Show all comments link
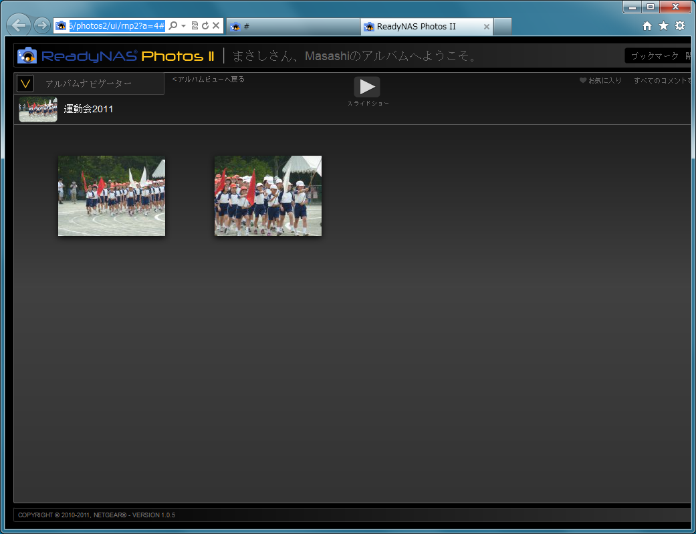This screenshot has width=696, height=534. pyautogui.click(x=662, y=81)
